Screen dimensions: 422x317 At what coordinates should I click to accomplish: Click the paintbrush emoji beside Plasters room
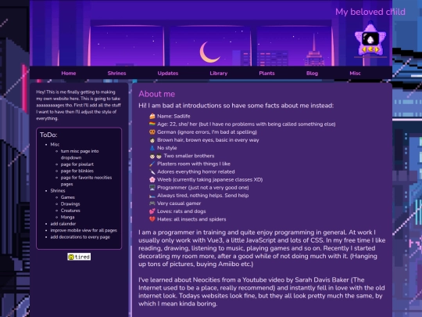(152, 164)
